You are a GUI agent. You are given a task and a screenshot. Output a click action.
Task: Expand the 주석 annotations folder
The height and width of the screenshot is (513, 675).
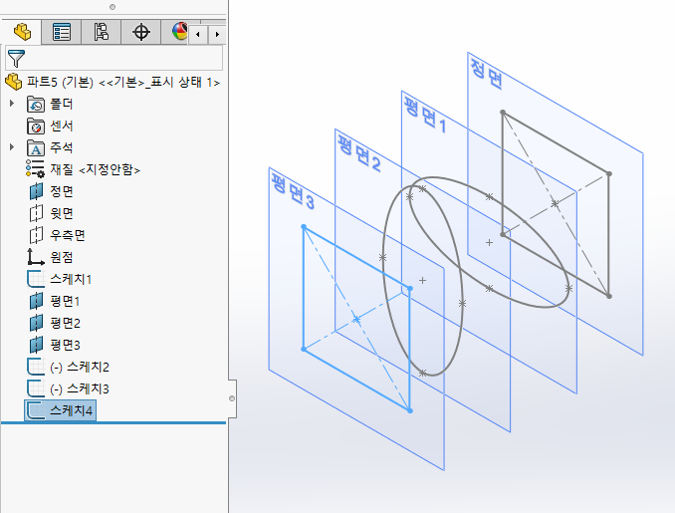pos(12,147)
